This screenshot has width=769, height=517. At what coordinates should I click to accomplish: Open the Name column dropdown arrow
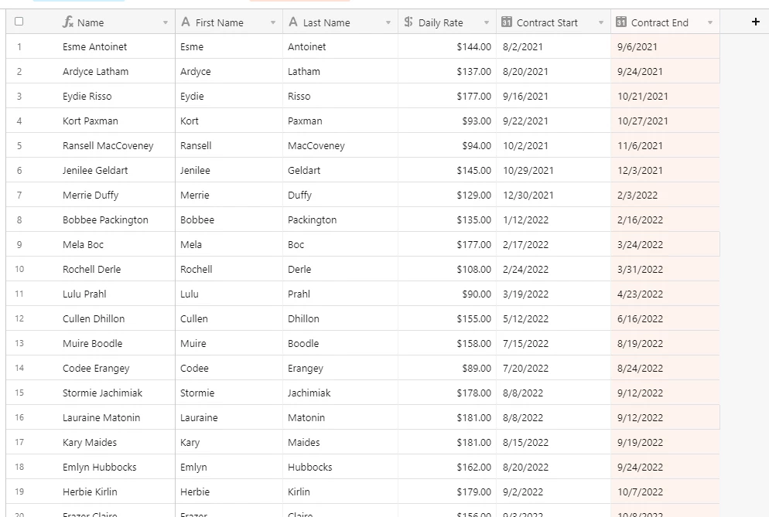pyautogui.click(x=166, y=22)
